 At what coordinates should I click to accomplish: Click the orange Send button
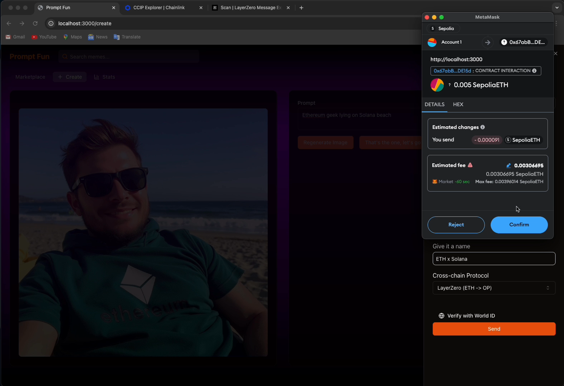click(x=494, y=329)
